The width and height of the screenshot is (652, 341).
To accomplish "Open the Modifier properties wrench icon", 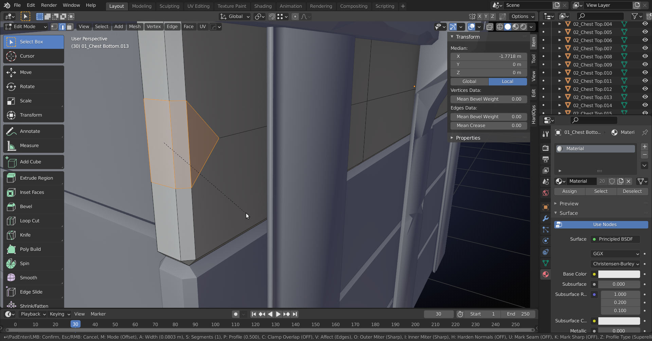I will point(545,218).
